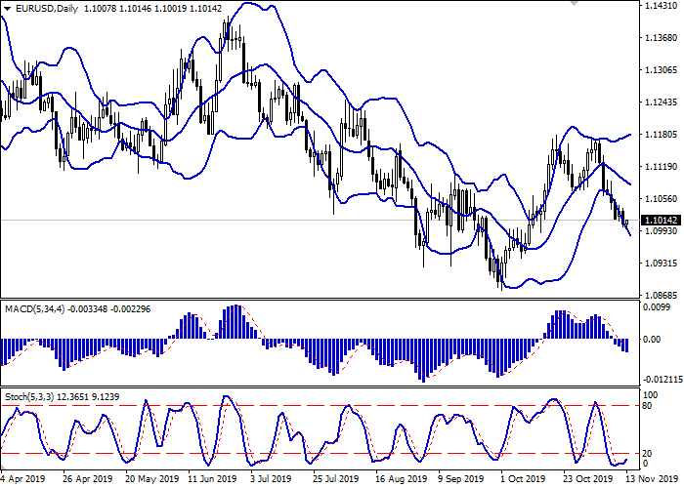Click the 4 Apr 2019 date label

[x=22, y=480]
